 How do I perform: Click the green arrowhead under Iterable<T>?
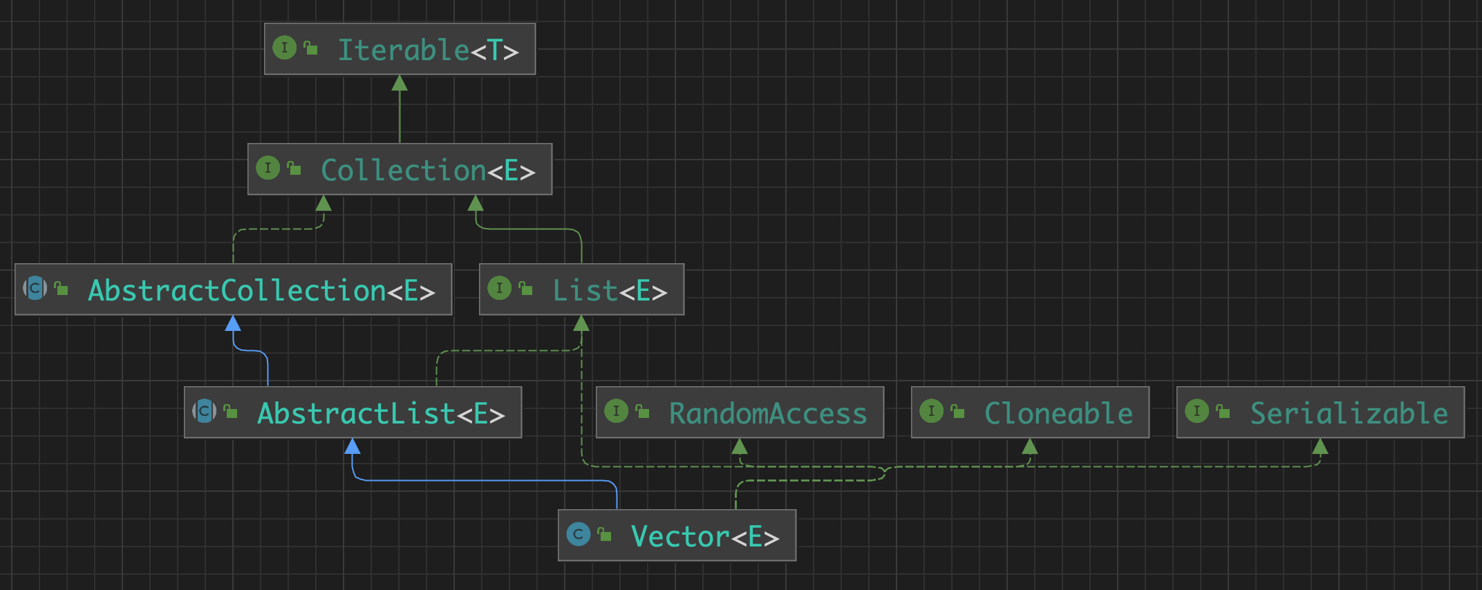point(400,83)
